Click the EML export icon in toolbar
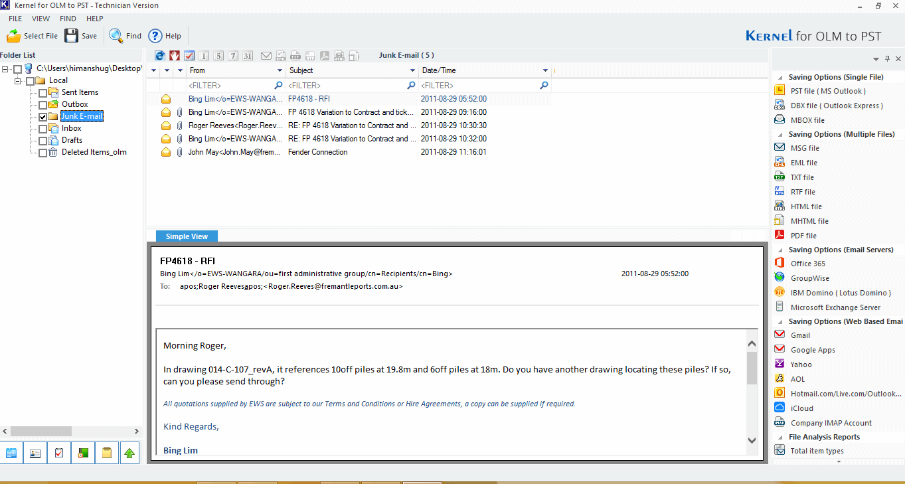This screenshot has height=484, width=905. coord(281,56)
